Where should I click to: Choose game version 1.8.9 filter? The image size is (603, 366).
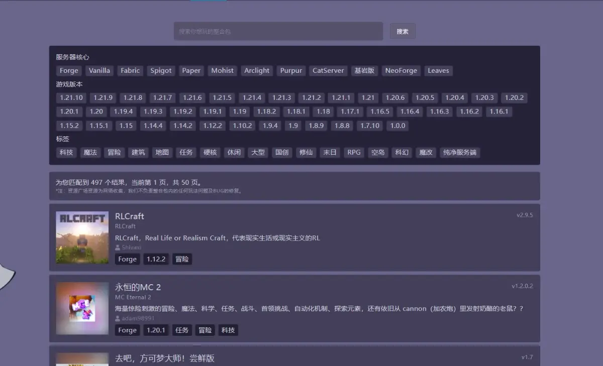[316, 126]
